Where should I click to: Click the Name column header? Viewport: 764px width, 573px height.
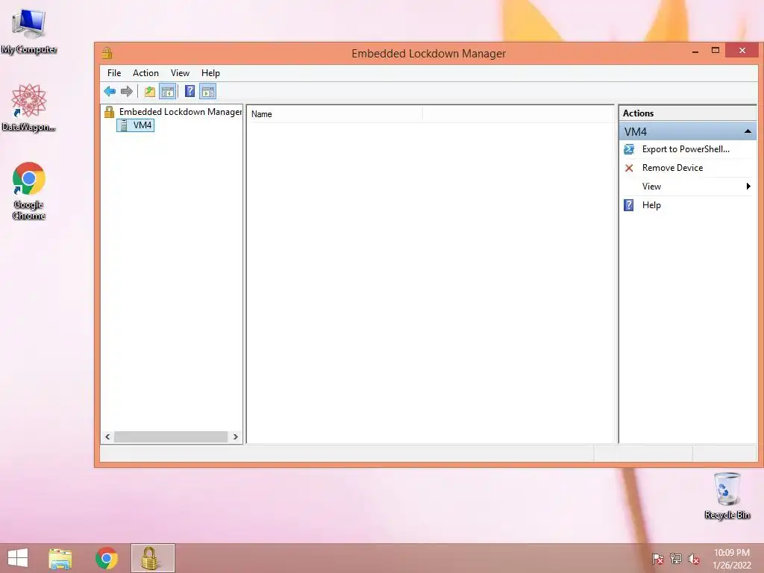(x=335, y=114)
